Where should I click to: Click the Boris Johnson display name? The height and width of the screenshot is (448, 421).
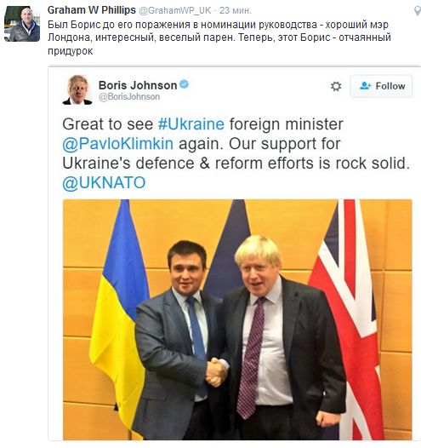(138, 85)
